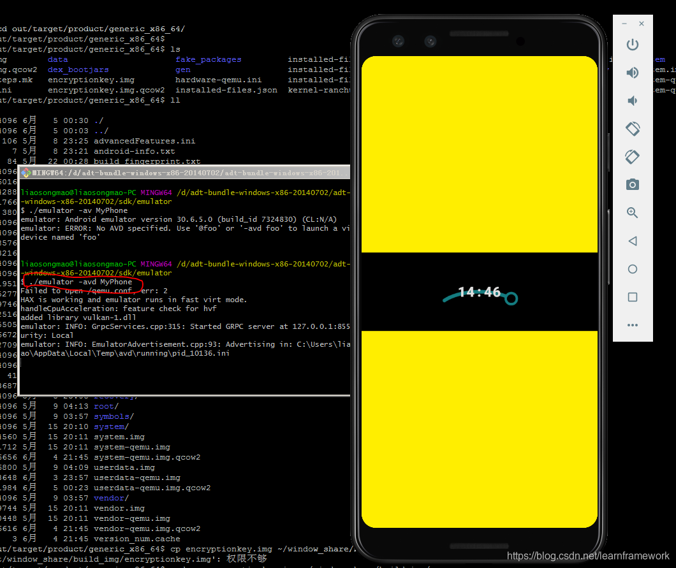Click 'userdata.img' in ll listing

point(124,467)
